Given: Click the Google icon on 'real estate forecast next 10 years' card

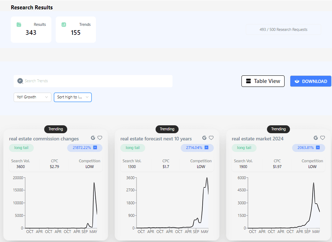Looking at the screenshot, I should [204, 138].
